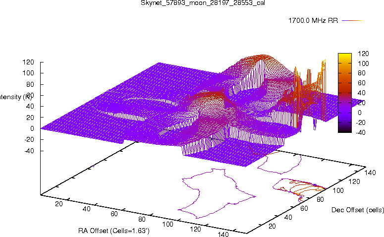Click the 80 tick on the Dec Offset axis

(320, 199)
